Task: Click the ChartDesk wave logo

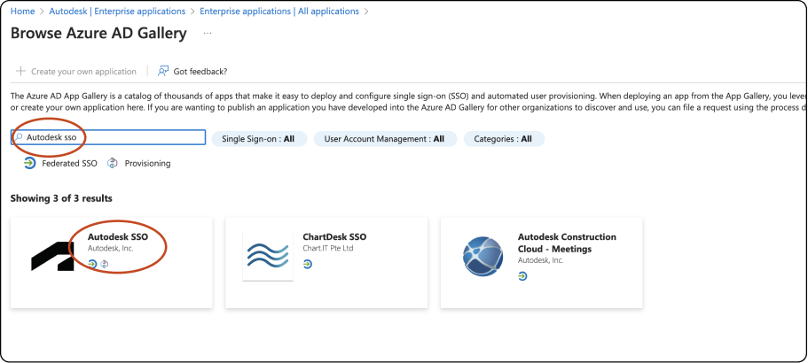Action: click(268, 256)
